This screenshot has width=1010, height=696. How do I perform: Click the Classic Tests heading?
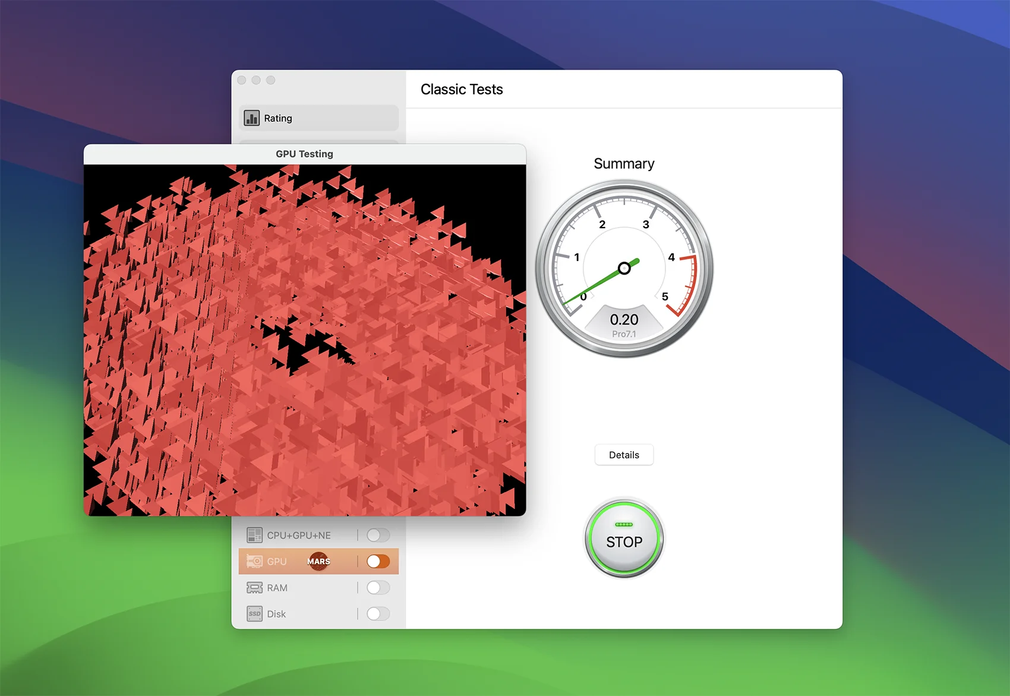(462, 89)
